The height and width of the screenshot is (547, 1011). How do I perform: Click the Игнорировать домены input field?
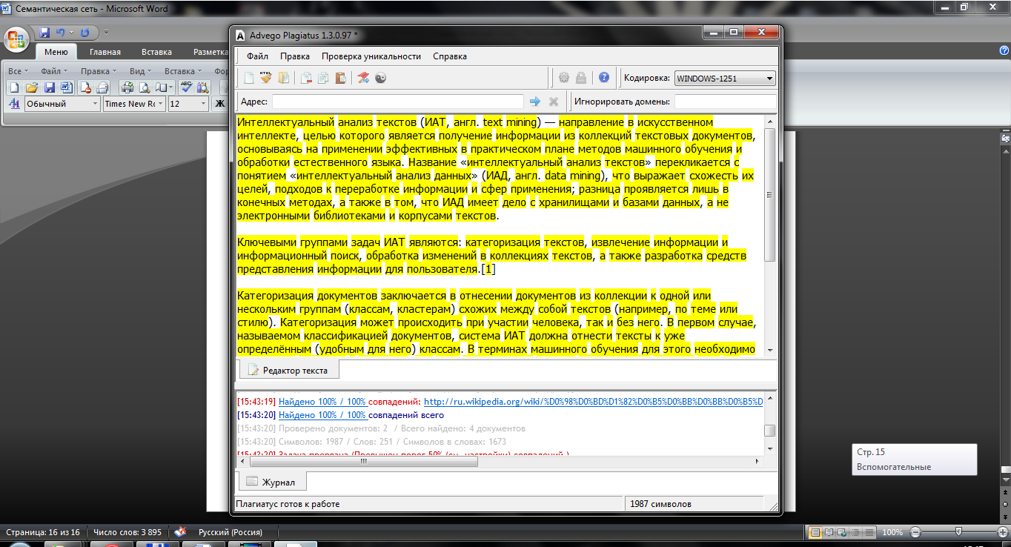[725, 102]
